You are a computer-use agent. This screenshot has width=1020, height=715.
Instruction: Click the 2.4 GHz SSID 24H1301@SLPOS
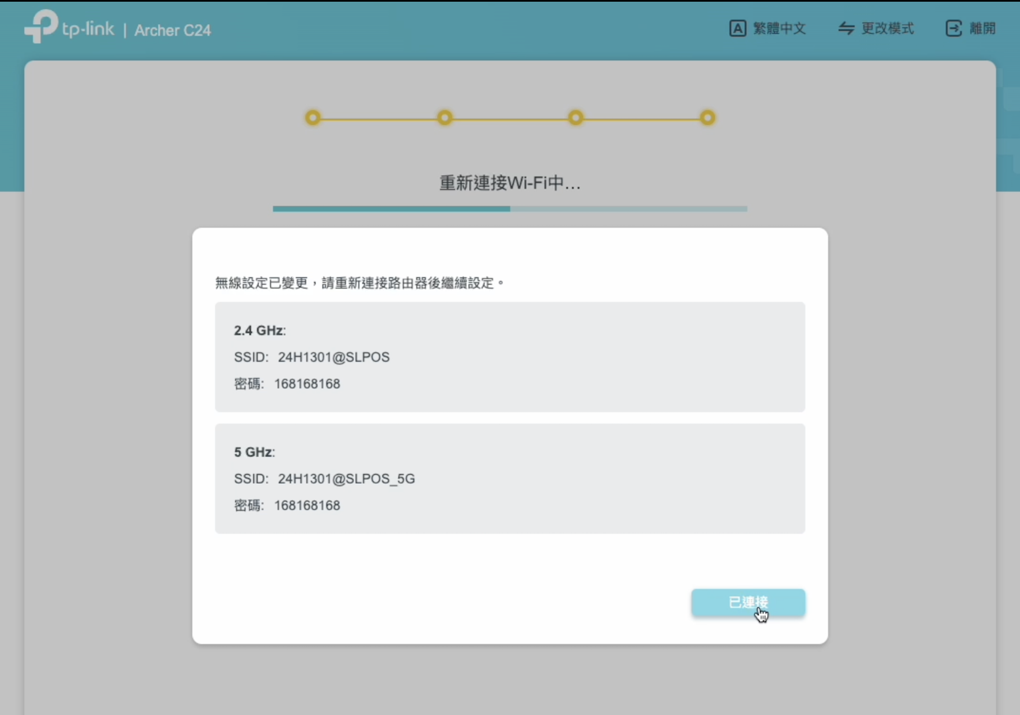tap(333, 357)
